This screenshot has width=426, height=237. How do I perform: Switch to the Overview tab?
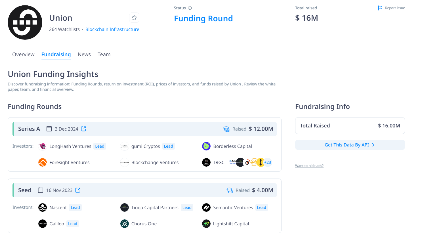[23, 54]
